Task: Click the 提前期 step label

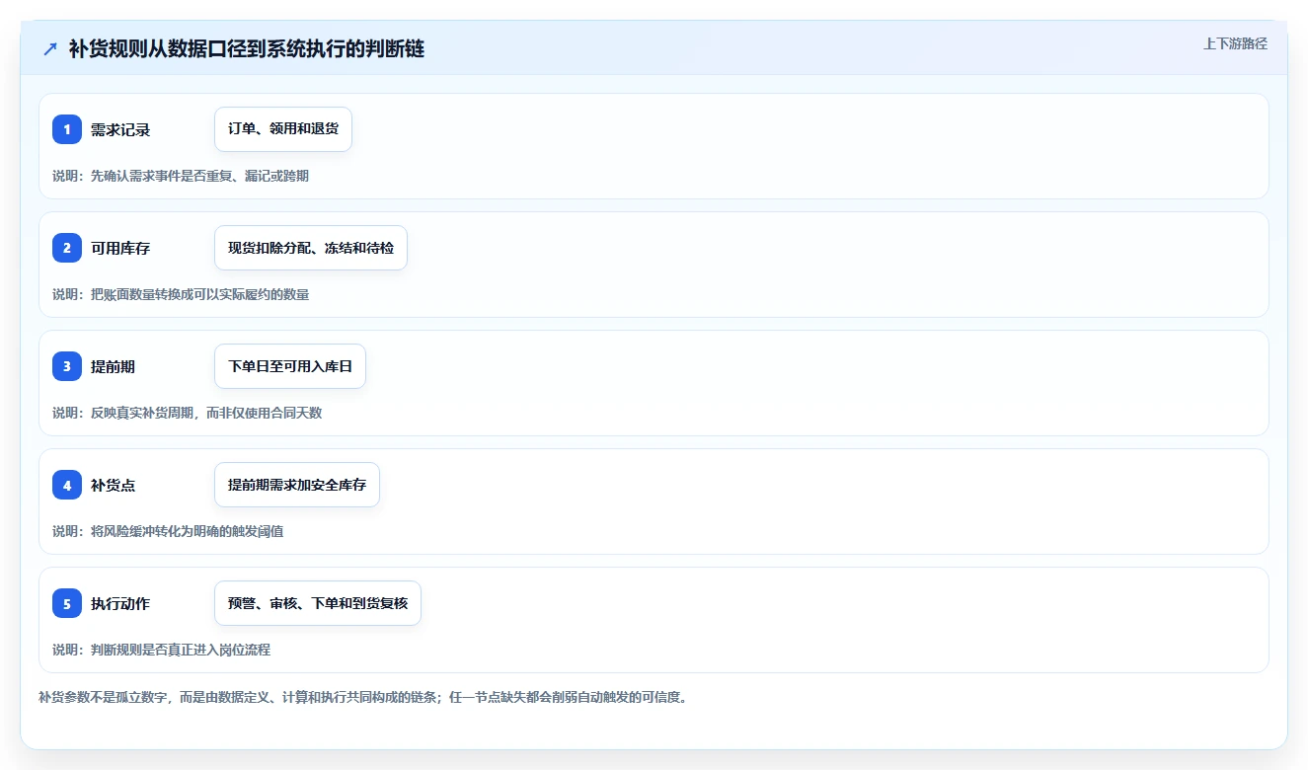Action: 114,367
